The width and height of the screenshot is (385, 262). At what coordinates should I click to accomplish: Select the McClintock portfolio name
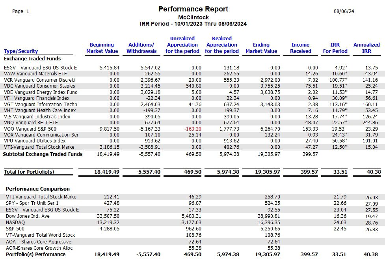click(193, 17)
